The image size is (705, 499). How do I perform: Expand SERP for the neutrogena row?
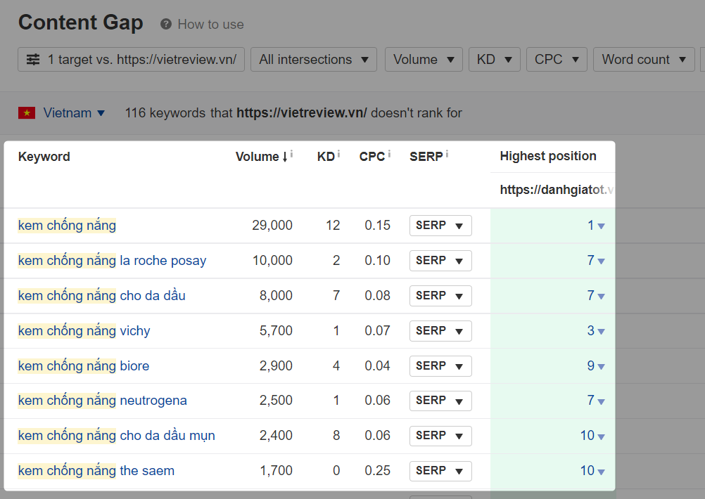(440, 400)
